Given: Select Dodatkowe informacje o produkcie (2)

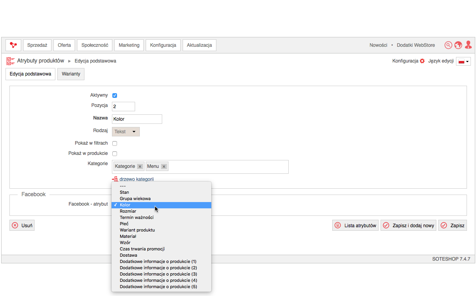Looking at the screenshot, I should [161, 268].
